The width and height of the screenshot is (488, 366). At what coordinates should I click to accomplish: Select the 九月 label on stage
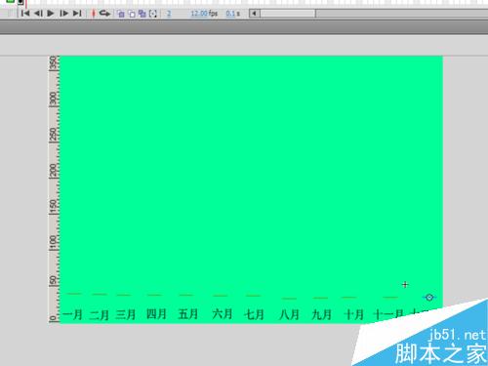pyautogui.click(x=321, y=314)
